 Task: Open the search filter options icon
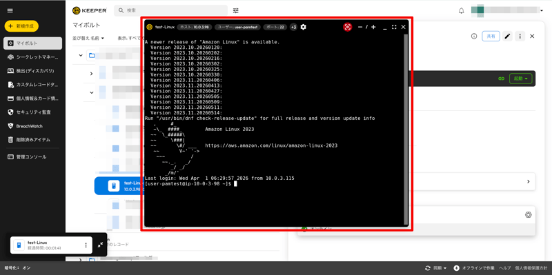click(236, 10)
